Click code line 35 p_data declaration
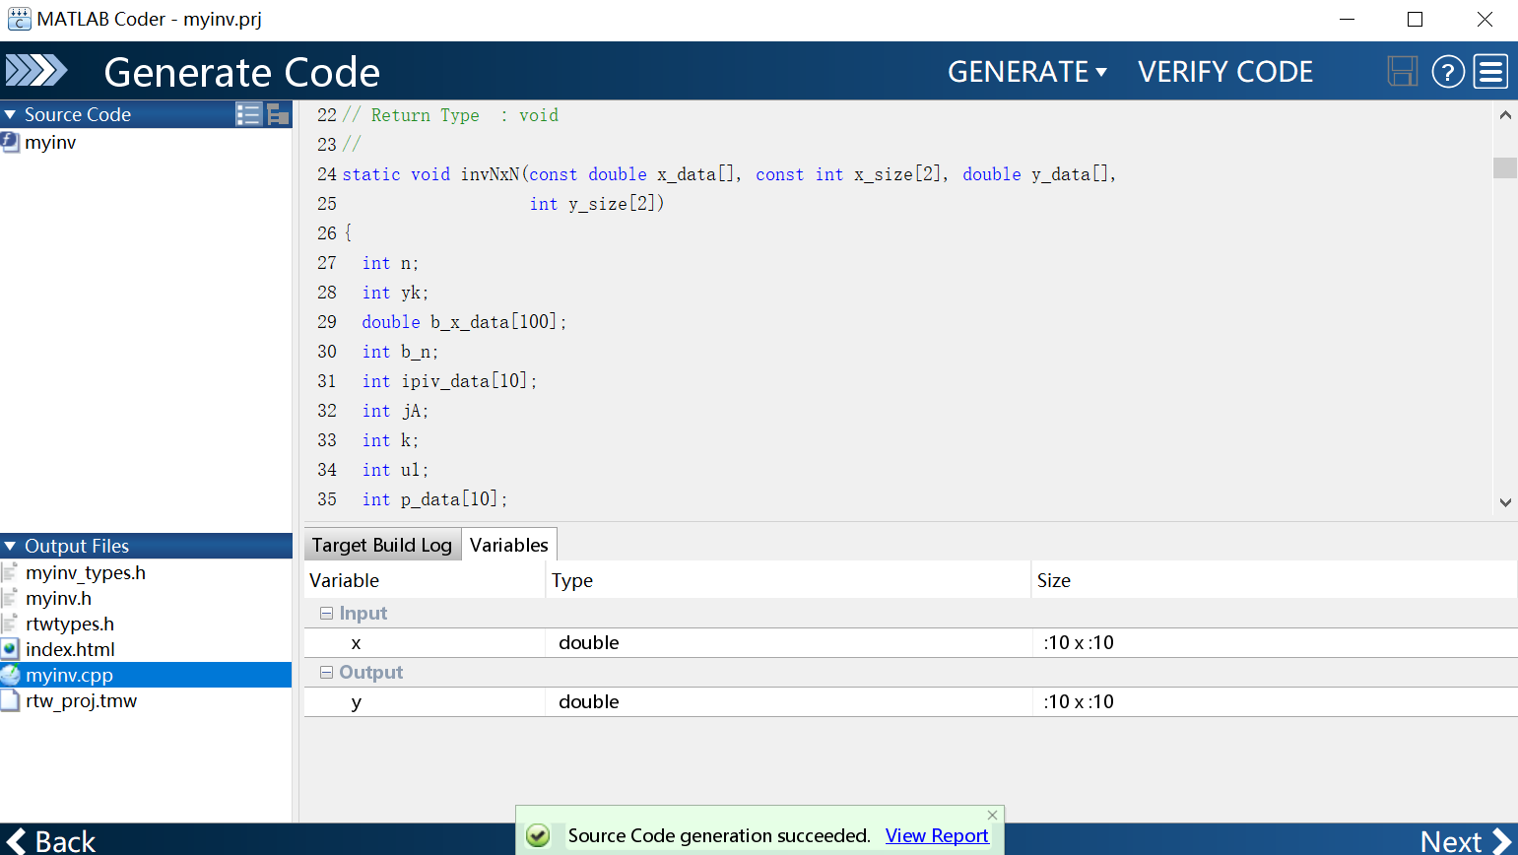The height and width of the screenshot is (855, 1518). 434,499
